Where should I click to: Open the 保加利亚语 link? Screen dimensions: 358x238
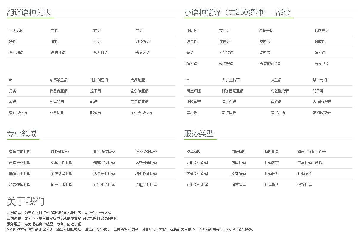point(99,80)
